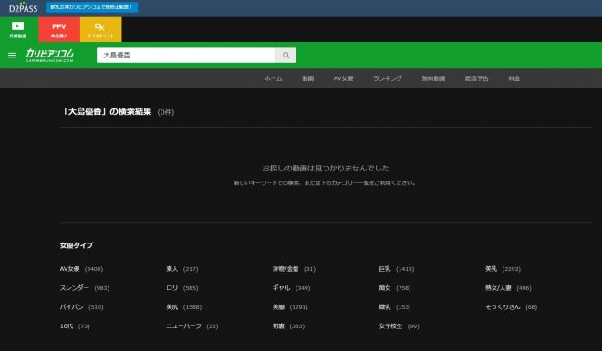Open the ギャル (349) category link
The height and width of the screenshot is (351, 602).
(291, 288)
